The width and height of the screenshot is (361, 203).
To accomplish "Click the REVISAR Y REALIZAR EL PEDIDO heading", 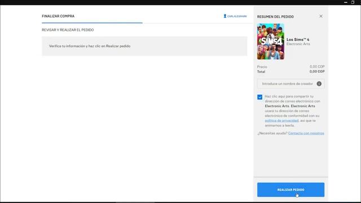I will click(68, 30).
